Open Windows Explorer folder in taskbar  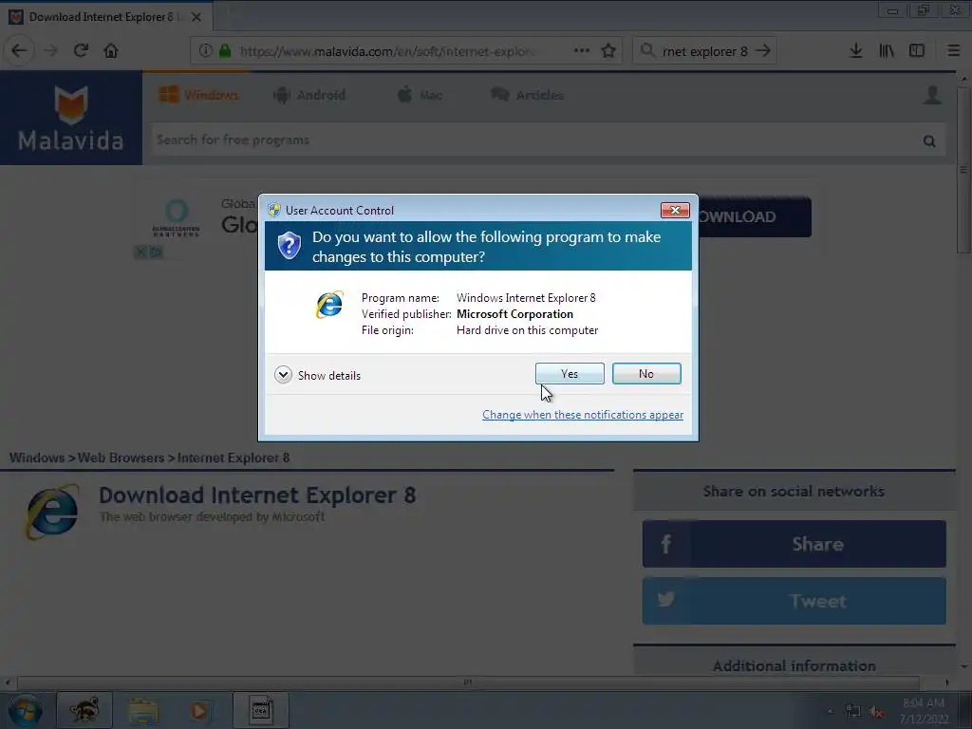144,710
